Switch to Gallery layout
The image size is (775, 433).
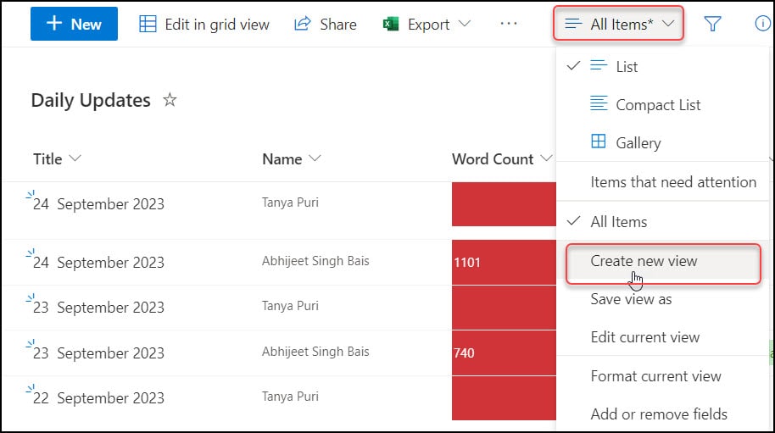(x=663, y=142)
